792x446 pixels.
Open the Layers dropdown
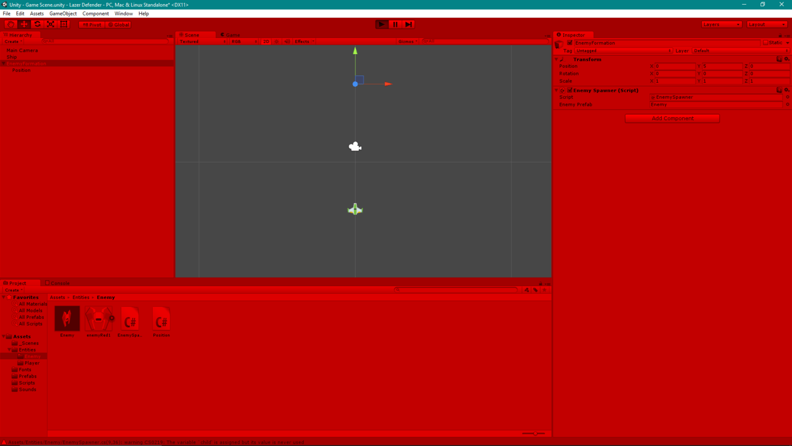721,24
